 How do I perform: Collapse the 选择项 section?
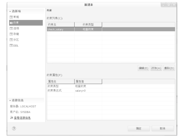[x=10, y=11]
